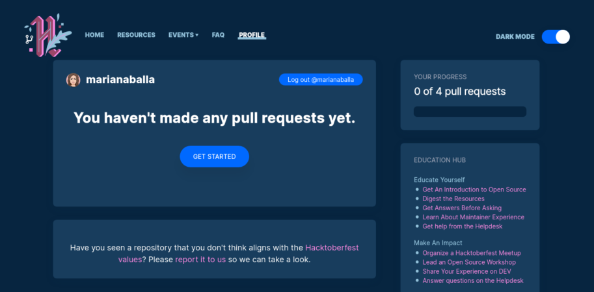
Task: Click the Hacktoberfest logo
Action: 47,36
